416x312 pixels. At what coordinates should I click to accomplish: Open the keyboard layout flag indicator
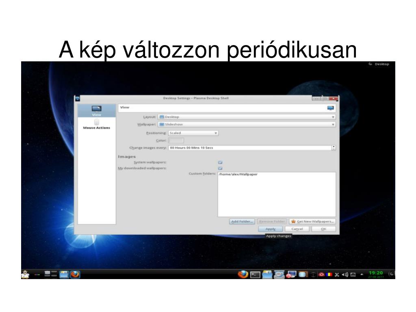[x=329, y=275]
